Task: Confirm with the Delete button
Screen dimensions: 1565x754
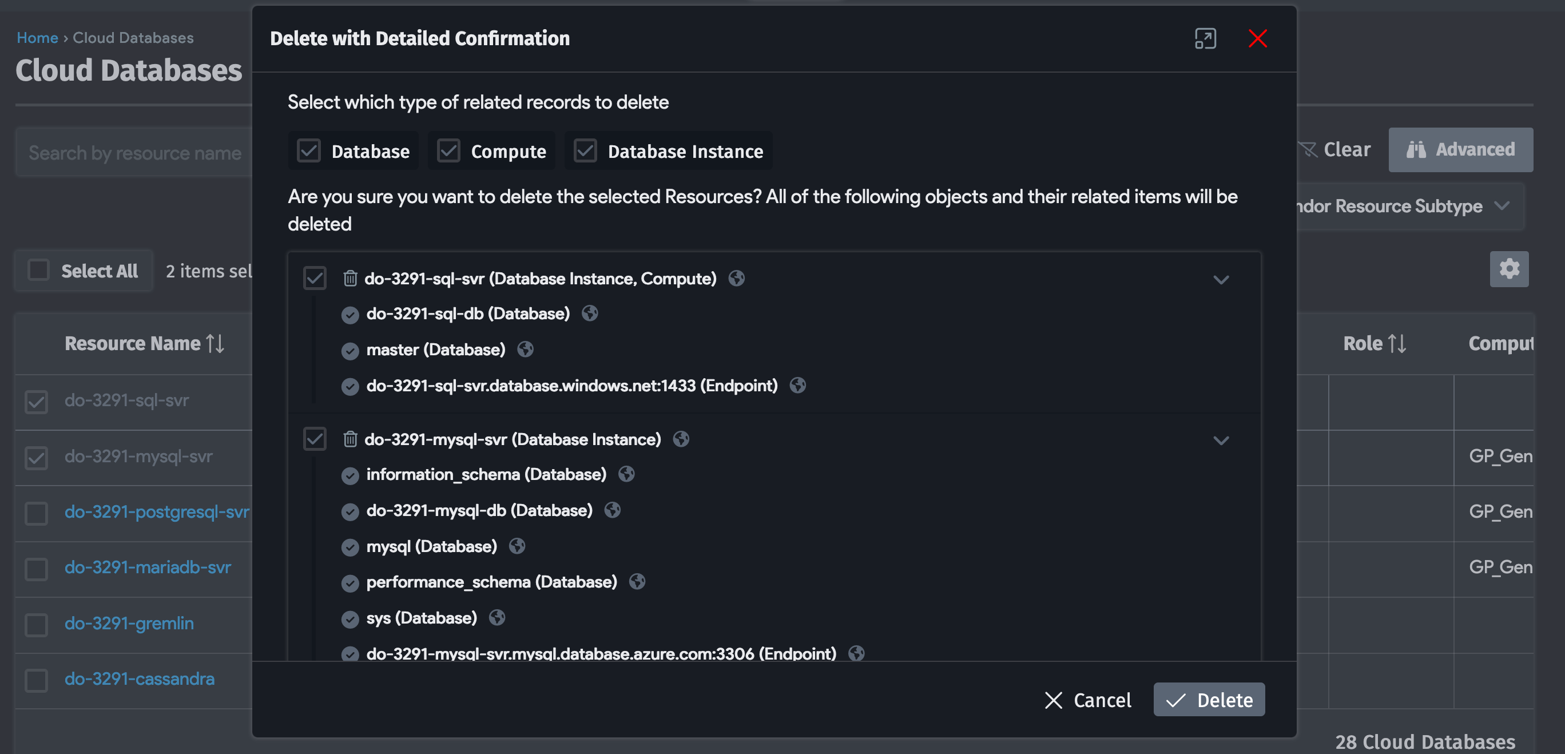Action: [x=1209, y=700]
